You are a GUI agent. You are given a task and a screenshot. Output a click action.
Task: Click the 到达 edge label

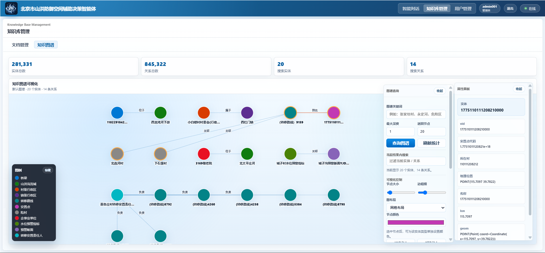[x=315, y=110]
